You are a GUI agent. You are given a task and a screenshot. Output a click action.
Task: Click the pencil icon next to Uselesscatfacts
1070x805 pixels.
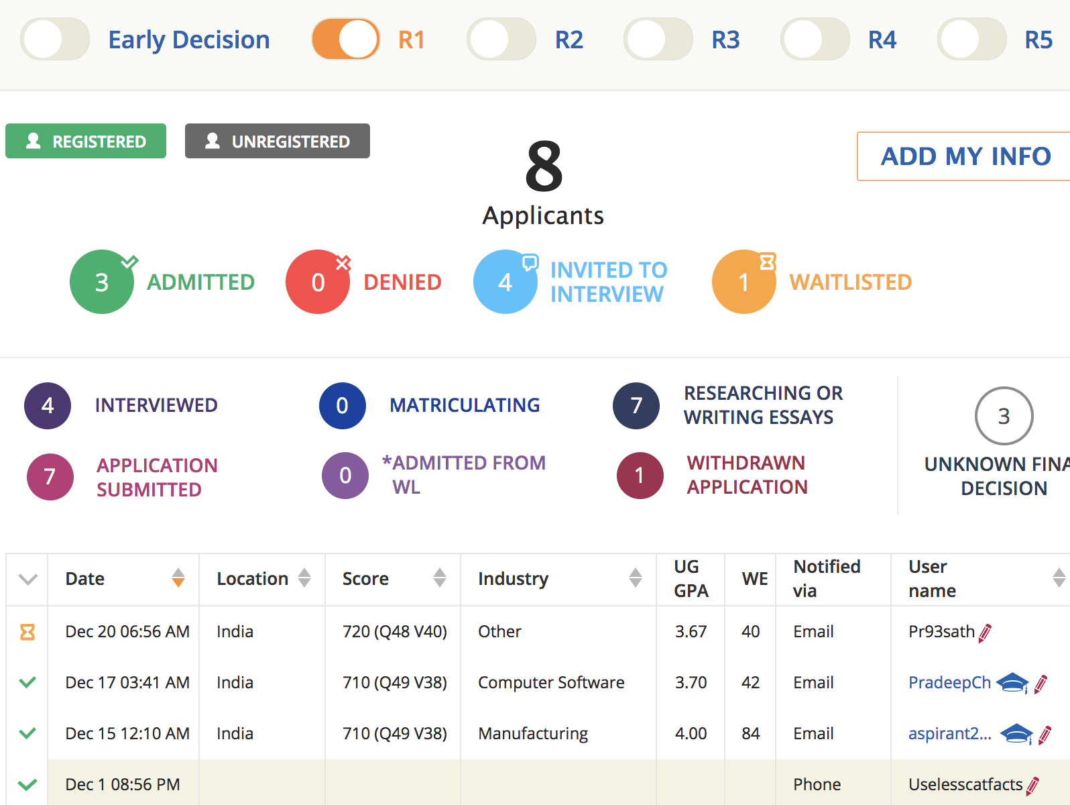pos(1033,785)
